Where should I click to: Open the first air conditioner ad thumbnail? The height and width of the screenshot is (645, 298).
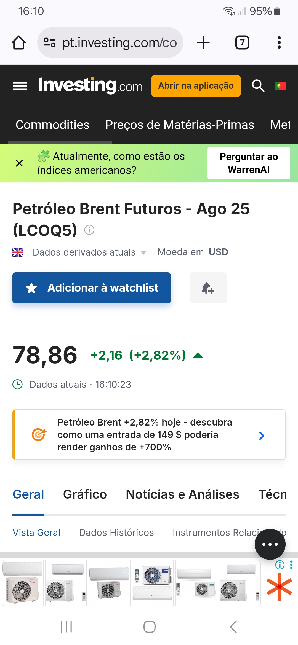click(23, 583)
